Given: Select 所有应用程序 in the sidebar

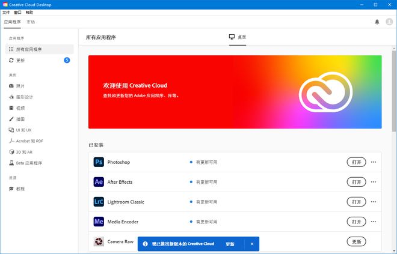Looking at the screenshot, I should coord(40,49).
